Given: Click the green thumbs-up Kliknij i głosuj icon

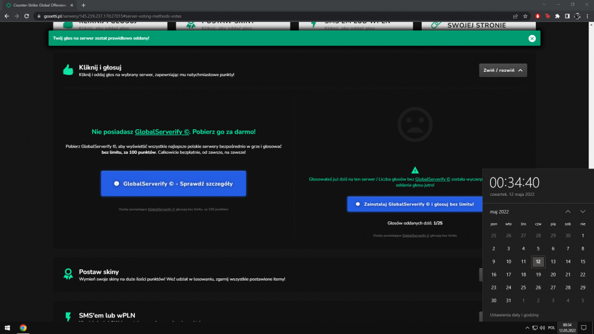Looking at the screenshot, I should pyautogui.click(x=68, y=70).
